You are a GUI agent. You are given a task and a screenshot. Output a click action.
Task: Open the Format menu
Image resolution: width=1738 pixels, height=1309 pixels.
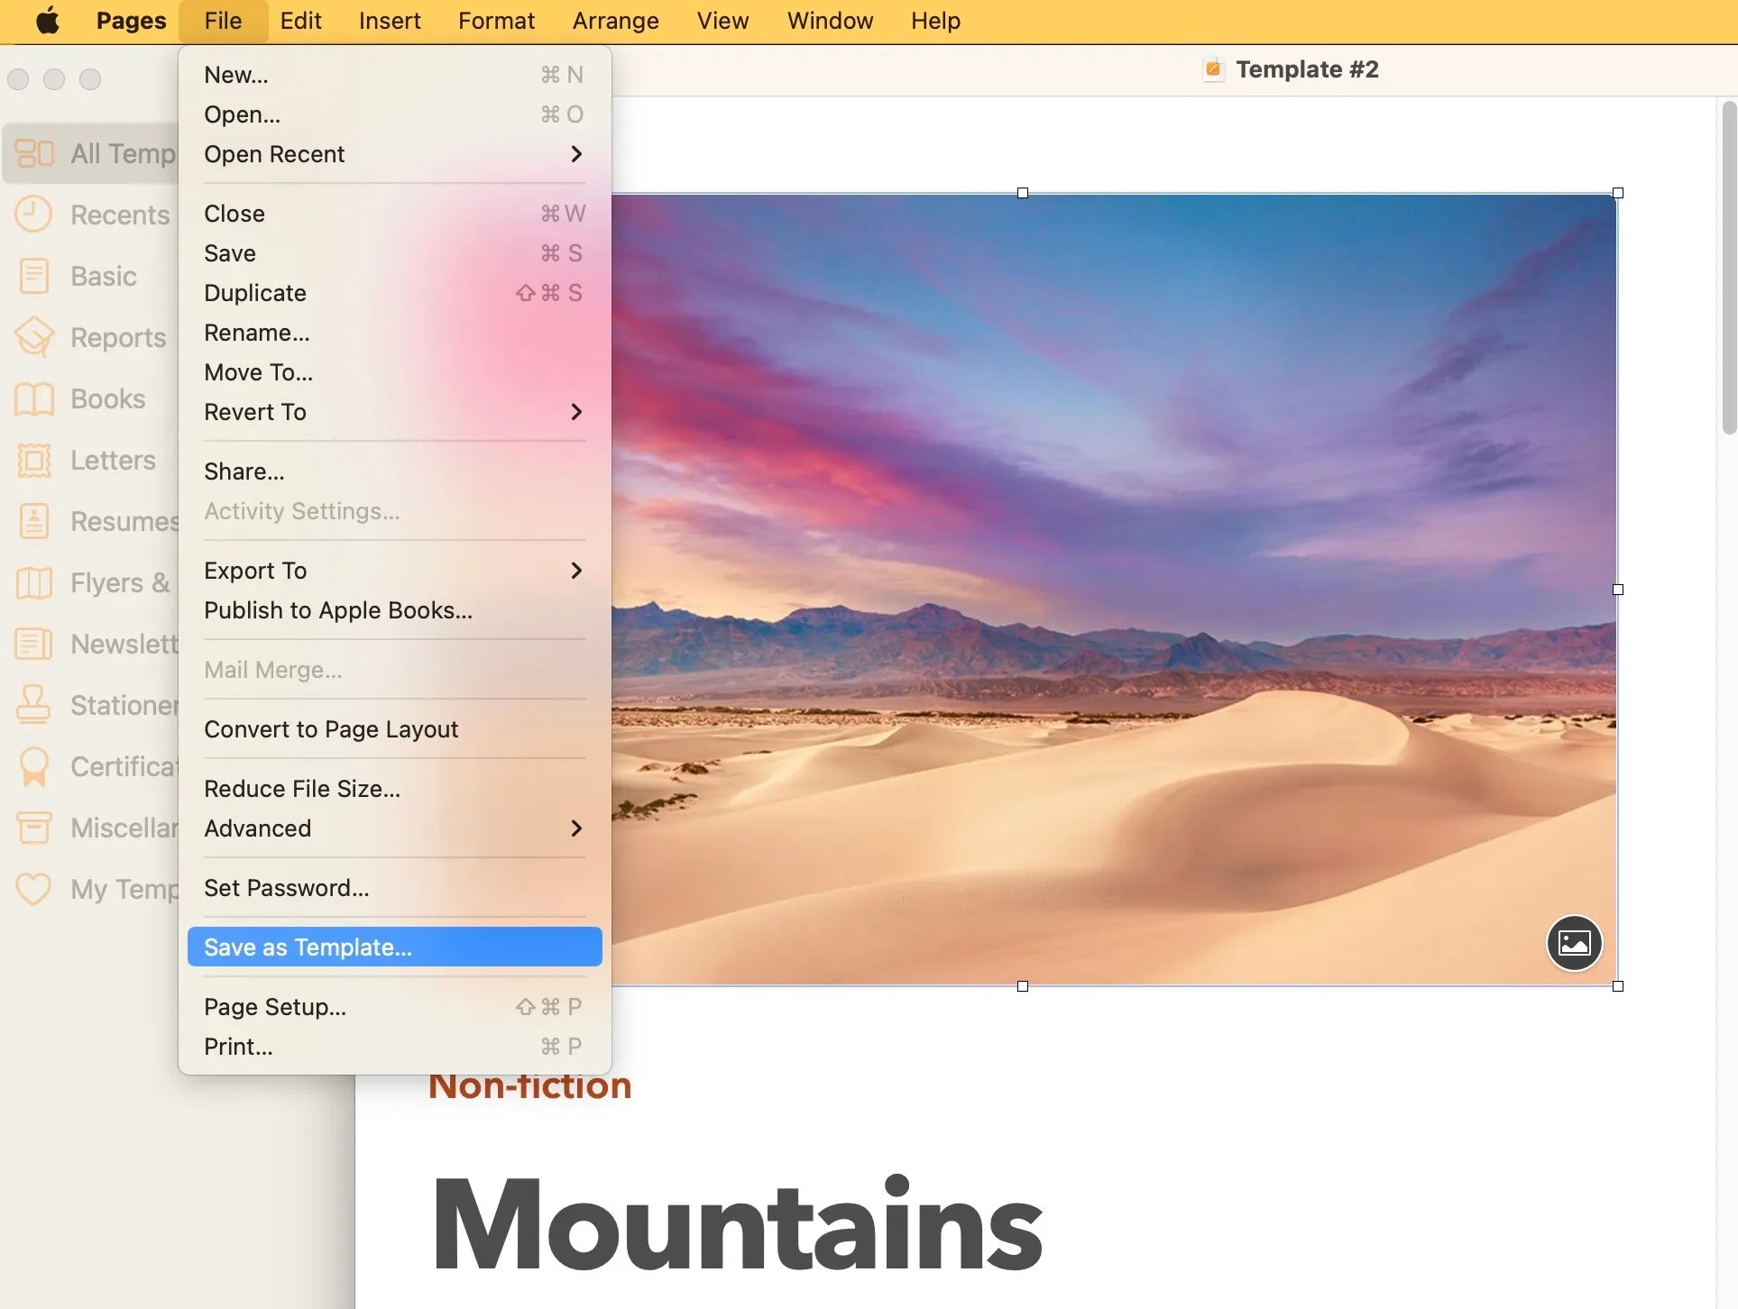coord(496,21)
